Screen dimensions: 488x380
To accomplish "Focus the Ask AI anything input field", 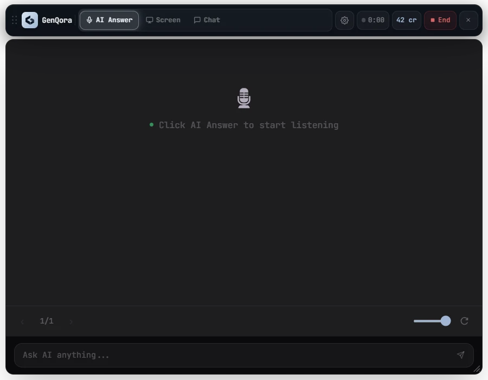I will pyautogui.click(x=244, y=355).
